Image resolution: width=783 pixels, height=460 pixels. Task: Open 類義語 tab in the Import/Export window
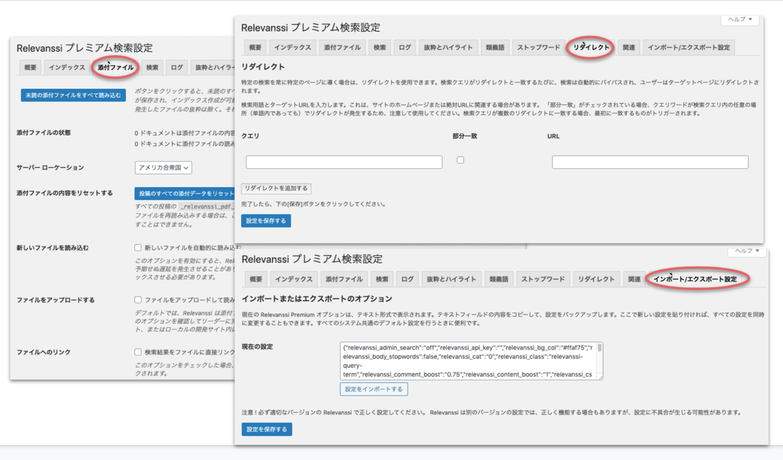[x=499, y=279]
